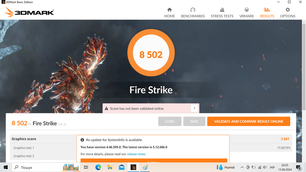
Task: Click the 17.03 FPS value
Action: point(283,148)
